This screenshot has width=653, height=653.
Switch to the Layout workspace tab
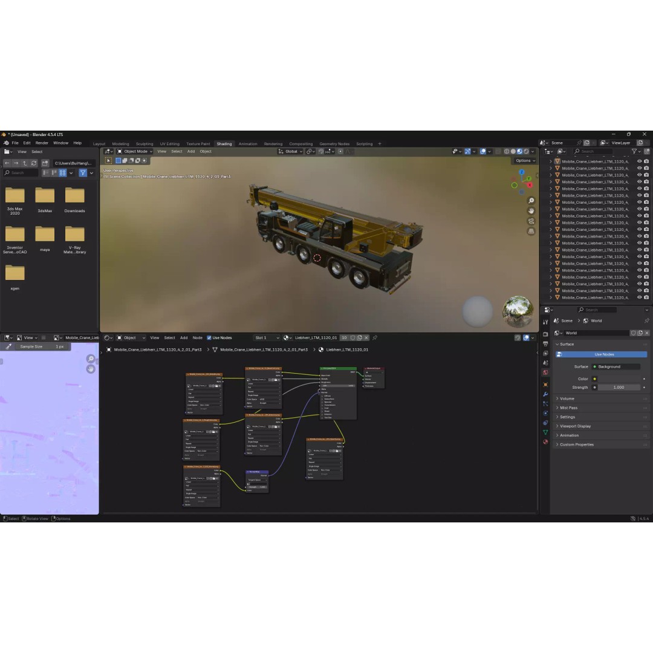coord(99,144)
